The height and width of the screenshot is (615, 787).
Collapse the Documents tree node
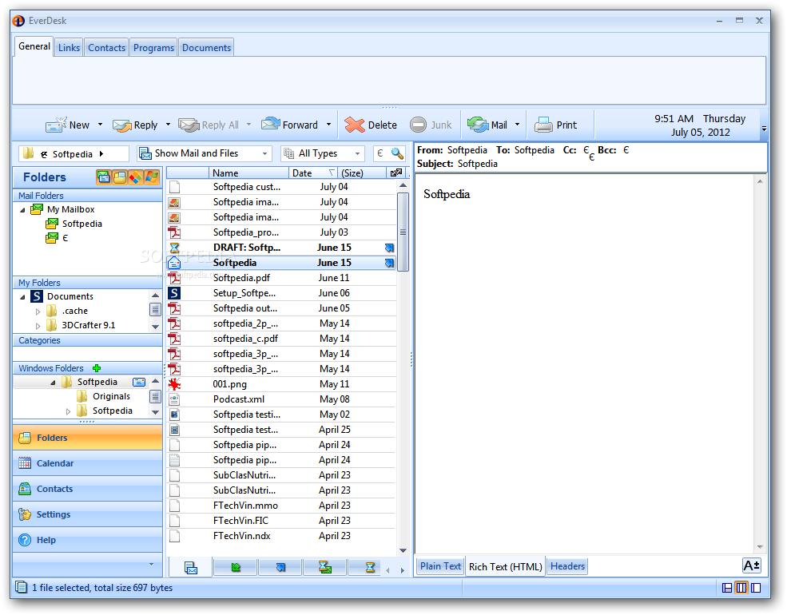(x=22, y=297)
